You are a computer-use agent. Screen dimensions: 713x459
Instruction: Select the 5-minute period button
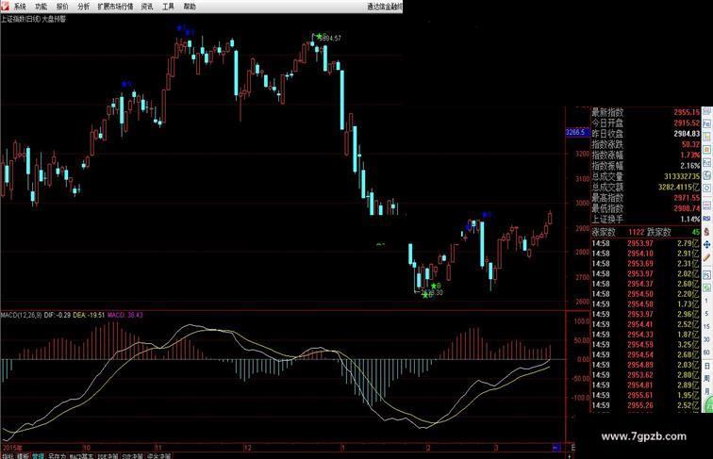coord(706,314)
